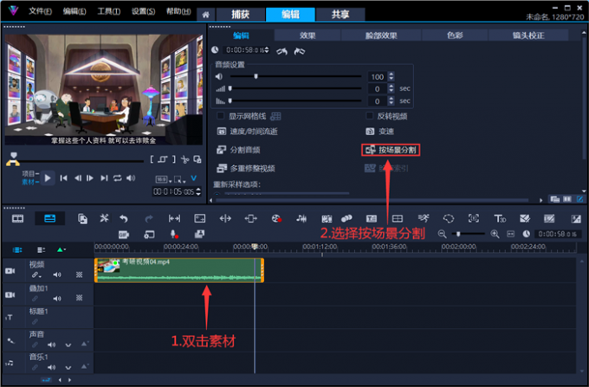Open the 效果 options tab
This screenshot has width=589, height=387.
pyautogui.click(x=307, y=35)
